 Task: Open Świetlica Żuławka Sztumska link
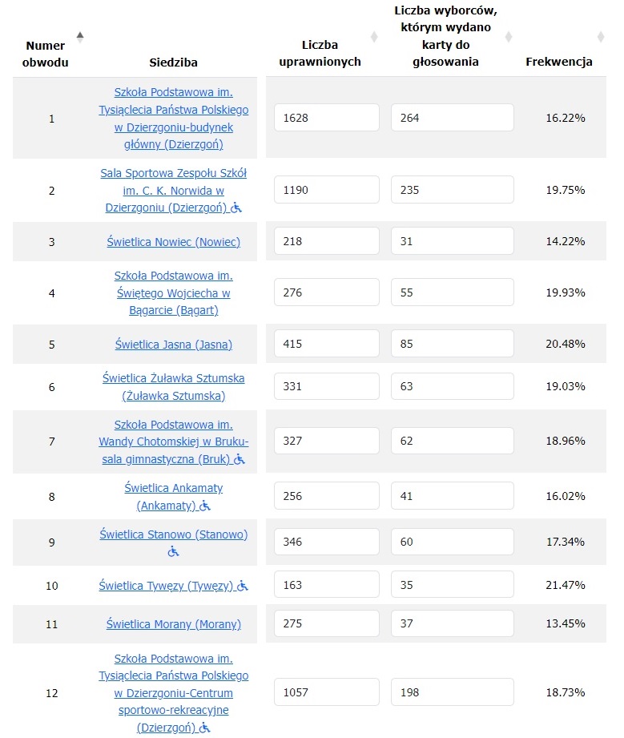coord(173,387)
